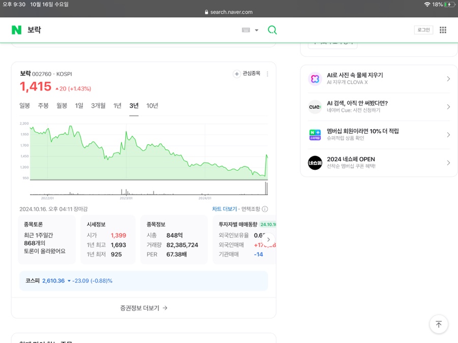Expand chevron for 슈퍼적립 상품 확인 row
The height and width of the screenshot is (343, 458).
point(448,135)
